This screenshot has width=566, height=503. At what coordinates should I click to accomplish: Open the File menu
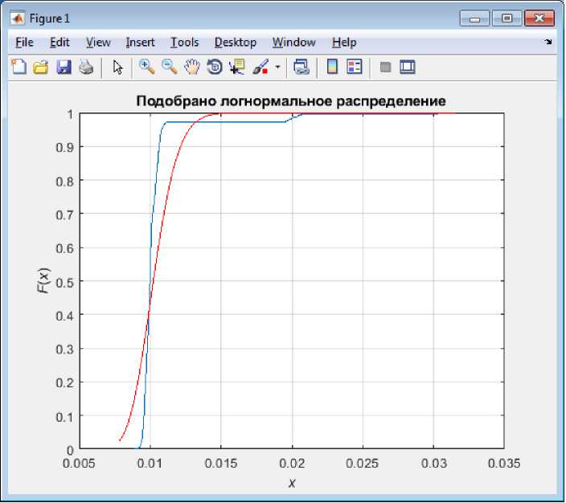coord(24,43)
